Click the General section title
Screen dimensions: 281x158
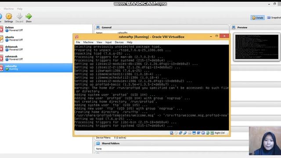pos(106,27)
